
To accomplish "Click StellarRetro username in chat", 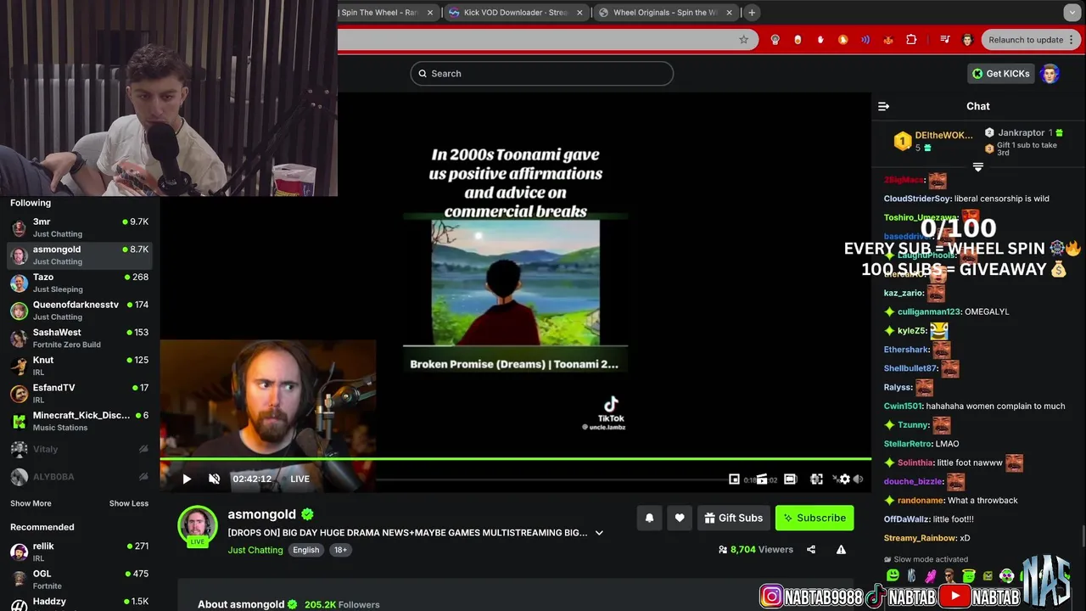I will pos(908,444).
